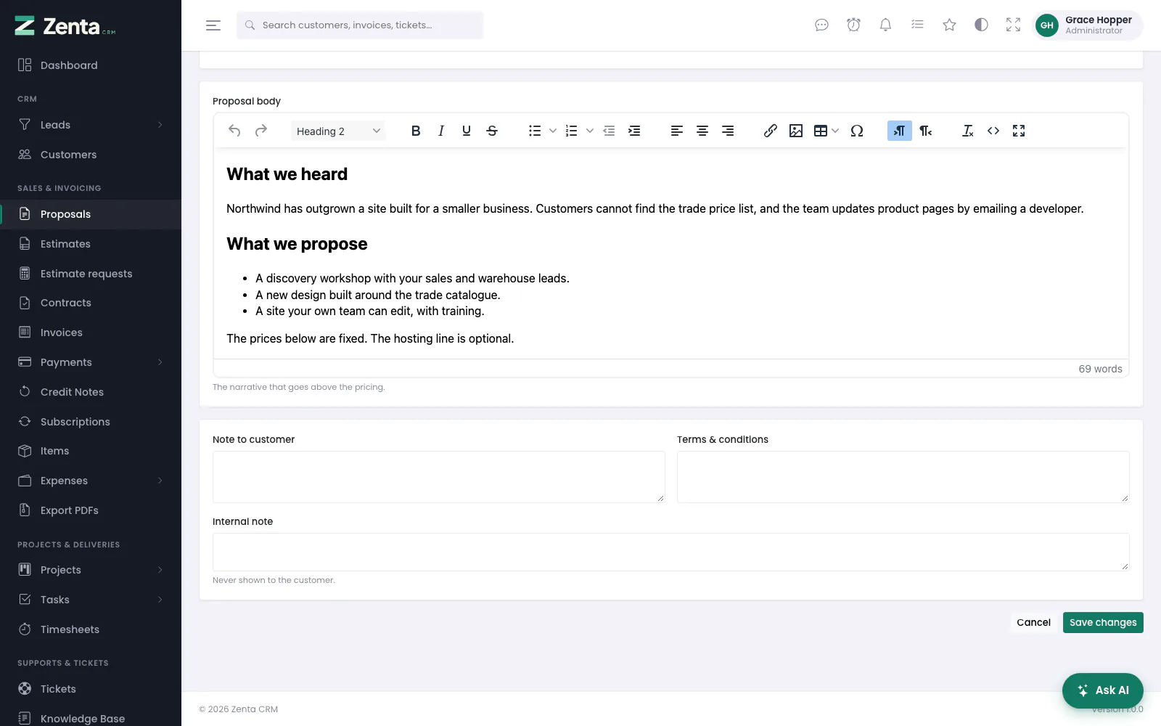Focus the customer search box

point(360,25)
